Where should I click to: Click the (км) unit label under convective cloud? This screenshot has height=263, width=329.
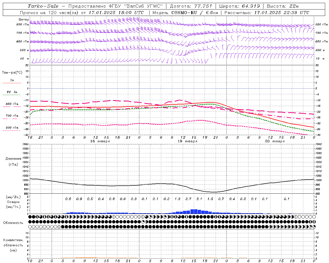13,250
